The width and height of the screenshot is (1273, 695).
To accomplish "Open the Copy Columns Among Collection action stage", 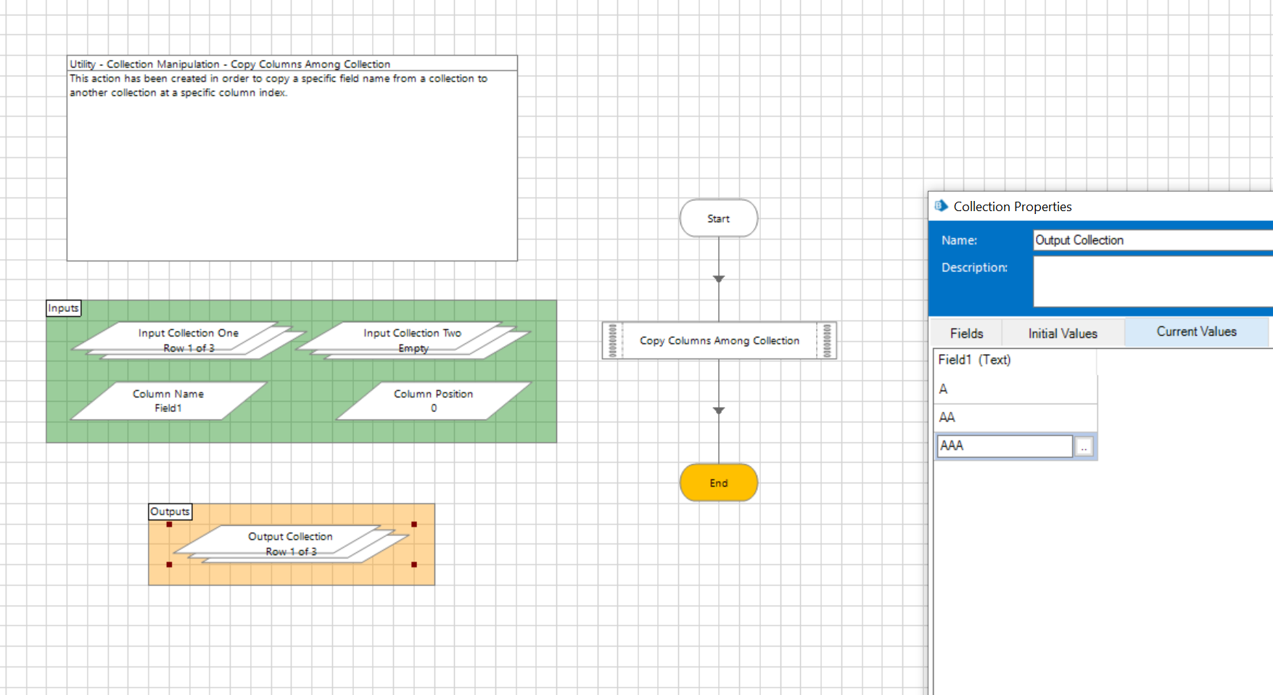I will point(718,340).
